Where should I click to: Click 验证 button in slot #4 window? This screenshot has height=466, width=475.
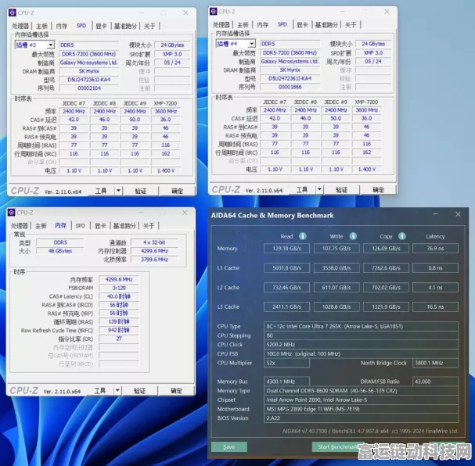(x=342, y=190)
